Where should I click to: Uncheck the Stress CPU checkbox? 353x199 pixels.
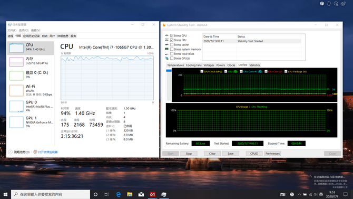click(x=172, y=35)
